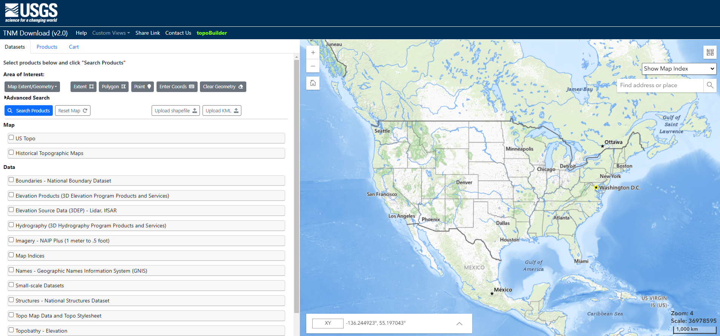Expand the Advanced Search section
Screen dimensions: 720x336
tap(27, 98)
